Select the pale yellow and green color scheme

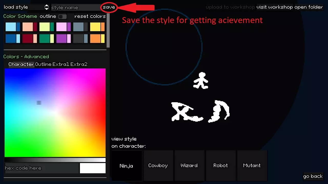[x=47, y=27]
